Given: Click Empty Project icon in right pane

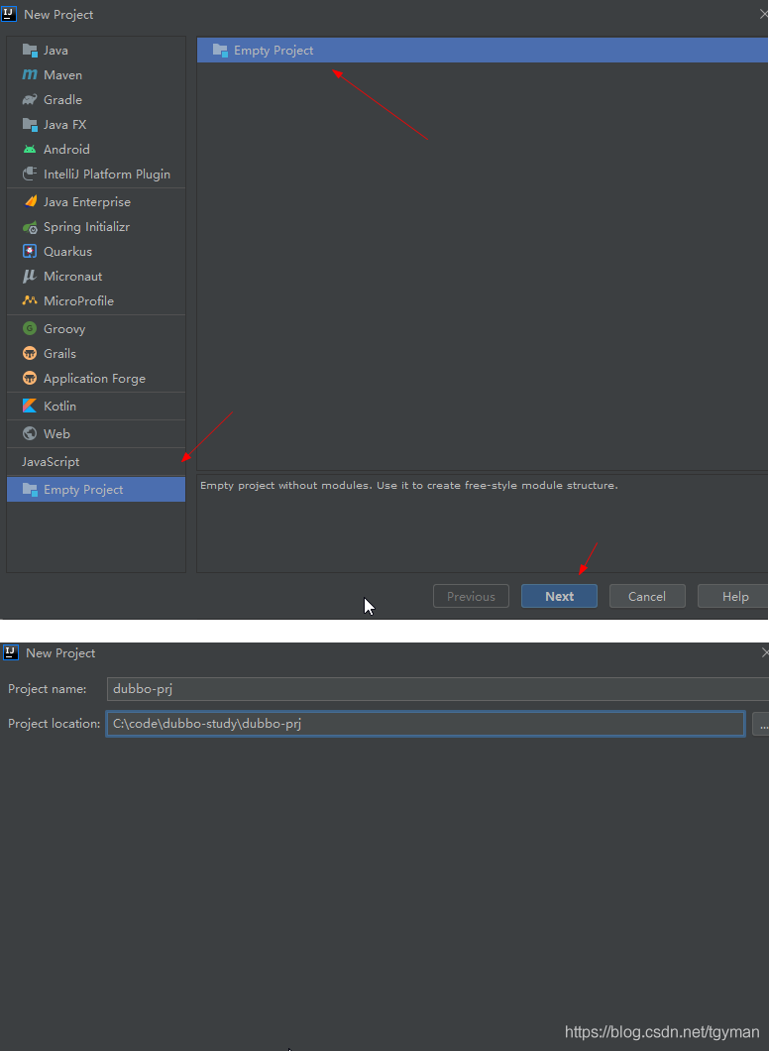Looking at the screenshot, I should point(220,51).
